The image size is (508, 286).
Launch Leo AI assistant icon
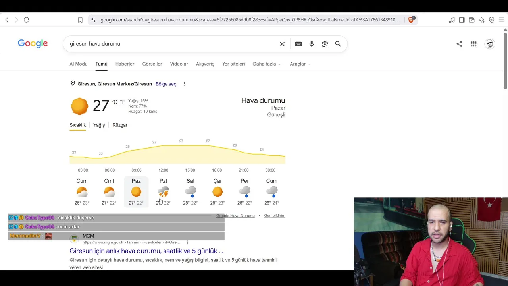click(481, 20)
